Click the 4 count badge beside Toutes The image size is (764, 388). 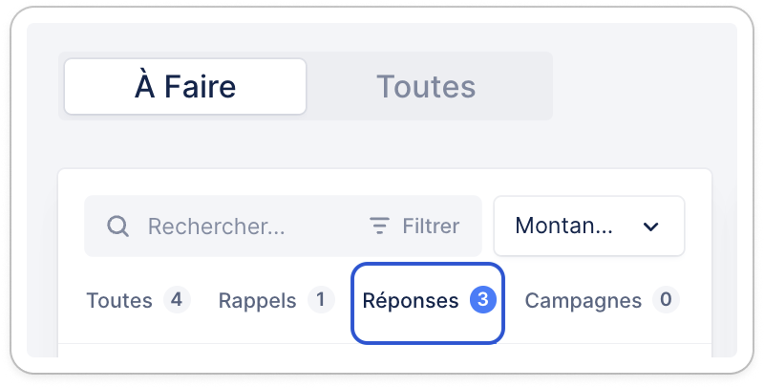coord(177,299)
